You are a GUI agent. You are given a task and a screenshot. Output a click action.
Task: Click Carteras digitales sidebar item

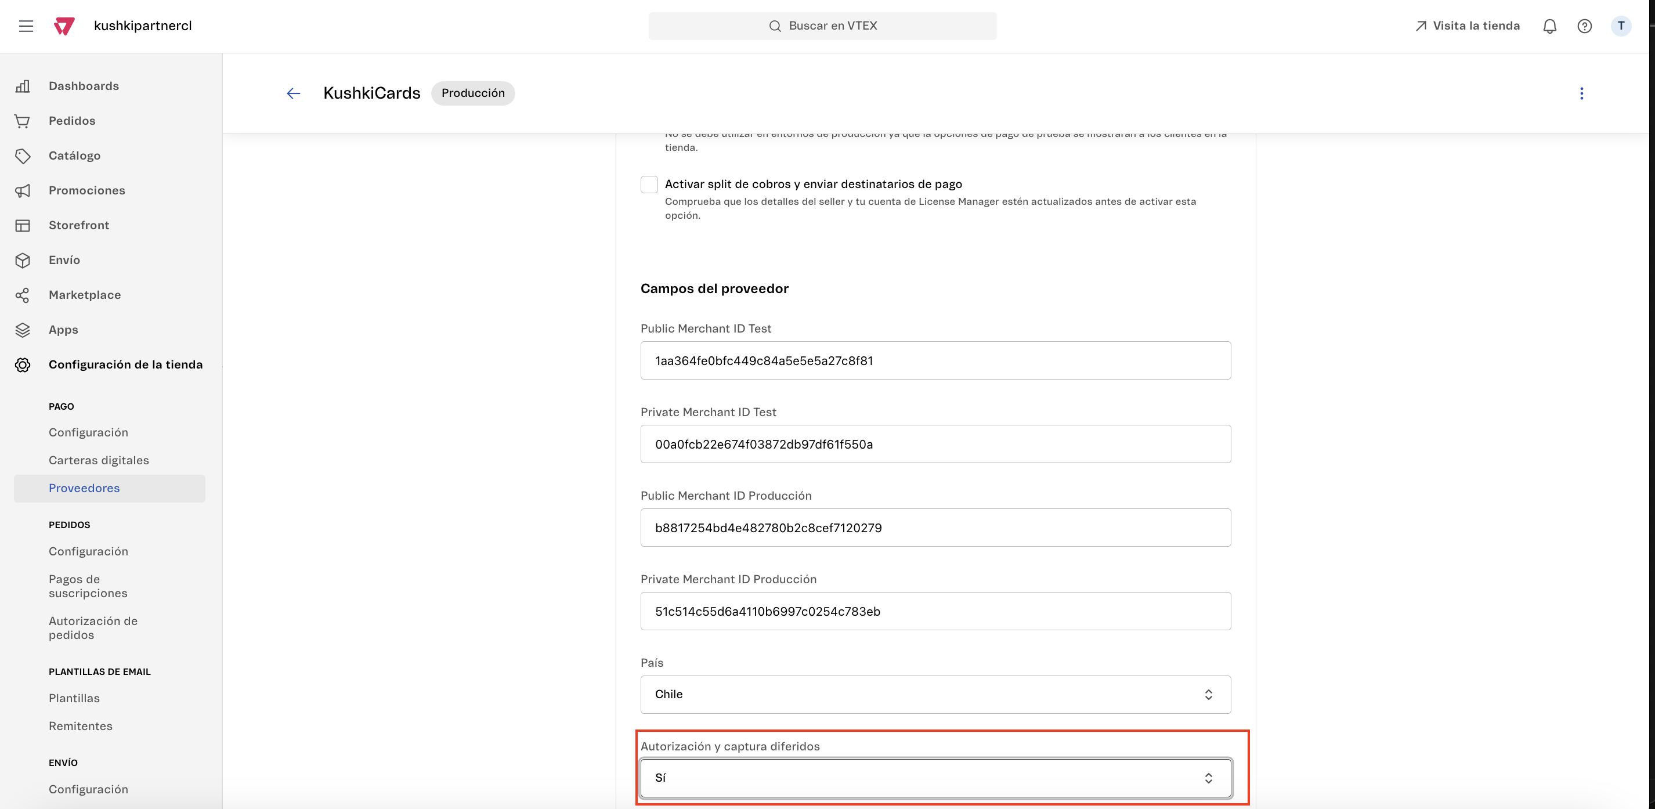[98, 460]
